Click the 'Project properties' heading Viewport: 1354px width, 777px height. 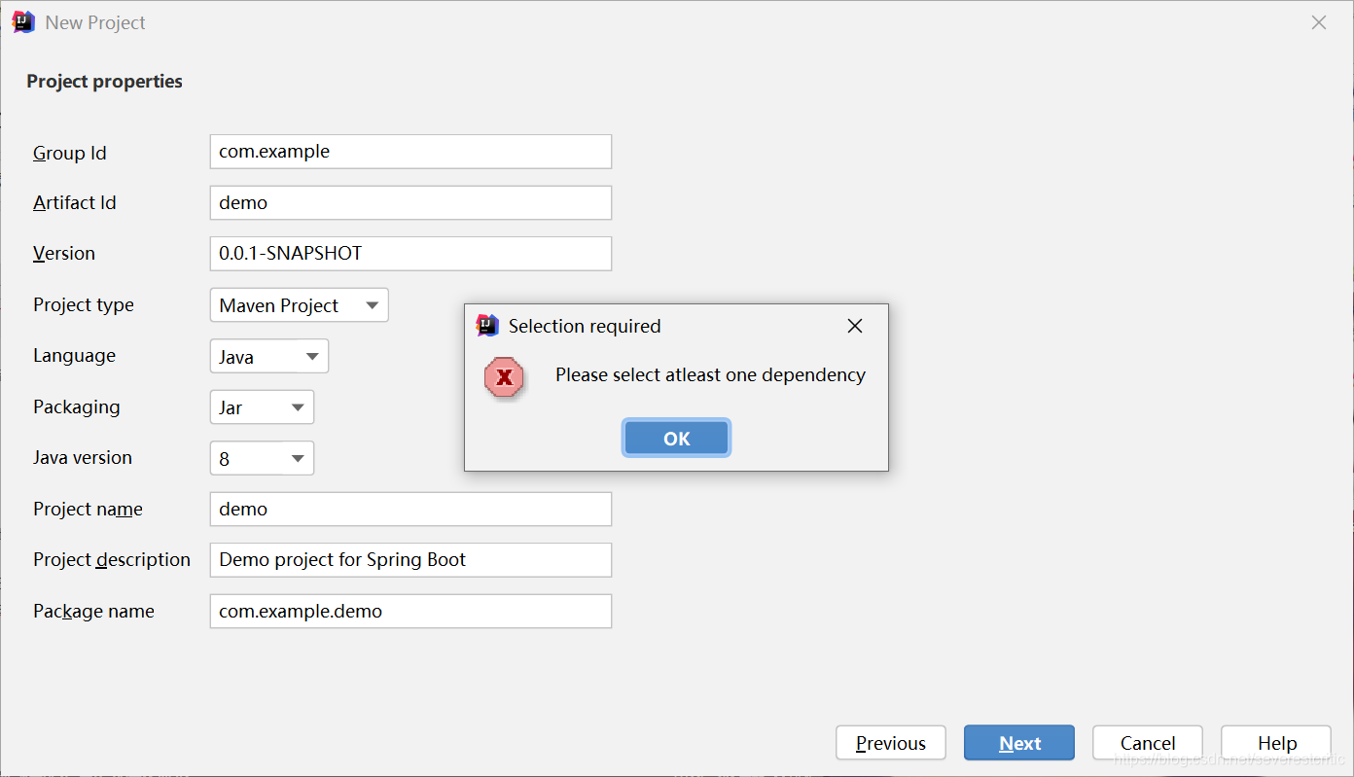pyautogui.click(x=105, y=82)
